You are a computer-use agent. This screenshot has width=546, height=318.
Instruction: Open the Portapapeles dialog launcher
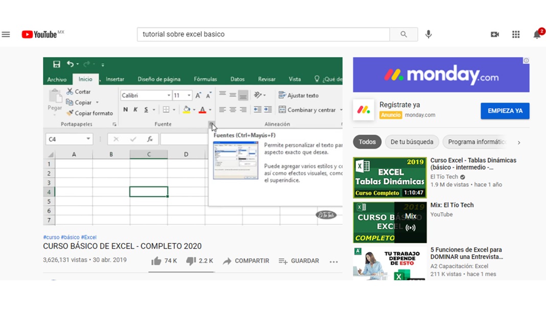[x=114, y=124]
